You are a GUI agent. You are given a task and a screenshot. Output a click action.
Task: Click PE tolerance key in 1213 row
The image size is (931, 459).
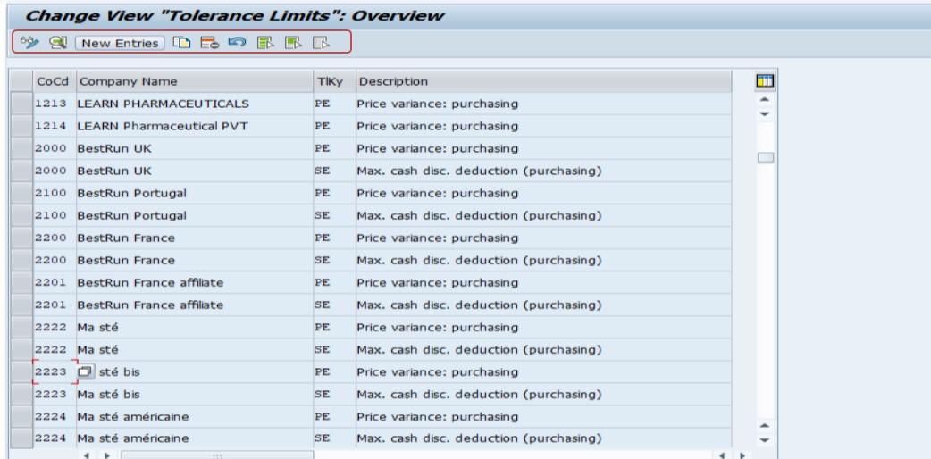pyautogui.click(x=334, y=104)
